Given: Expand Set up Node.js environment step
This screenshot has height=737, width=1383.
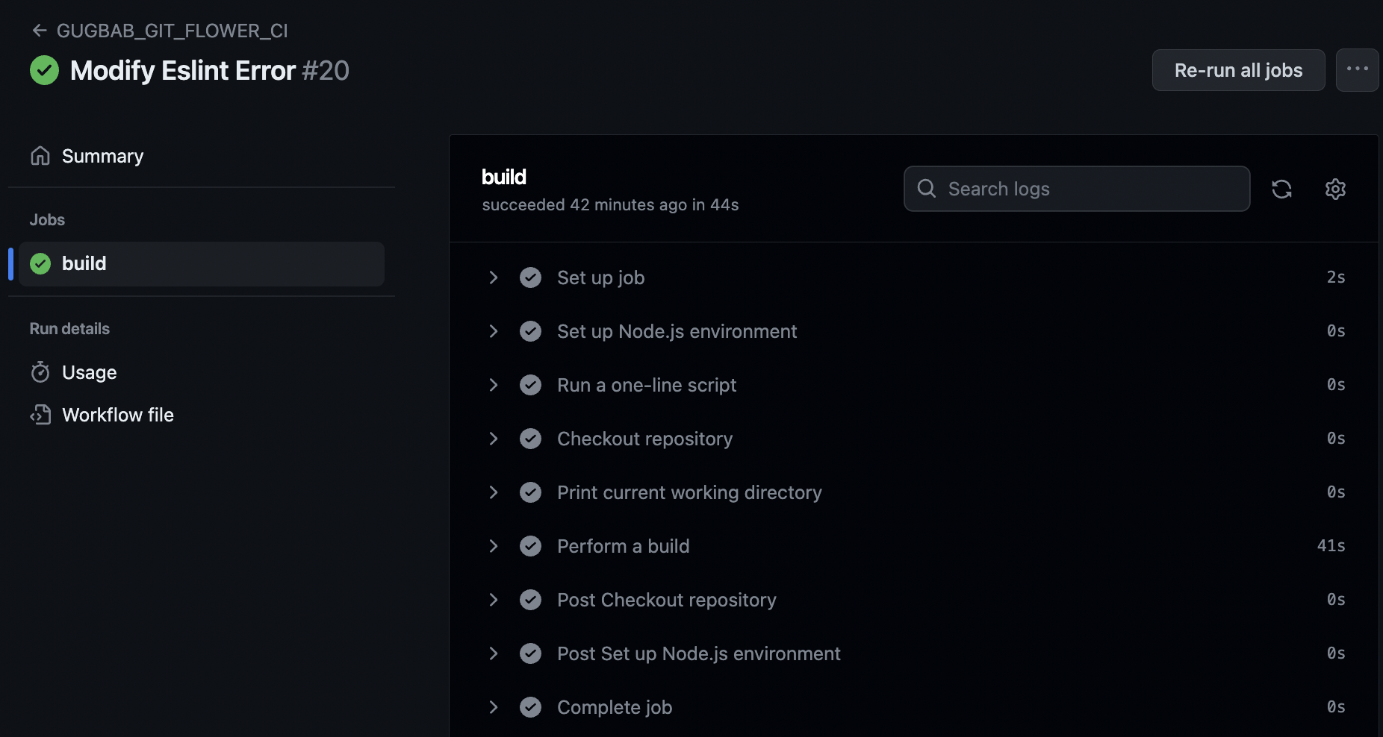Looking at the screenshot, I should [494, 331].
